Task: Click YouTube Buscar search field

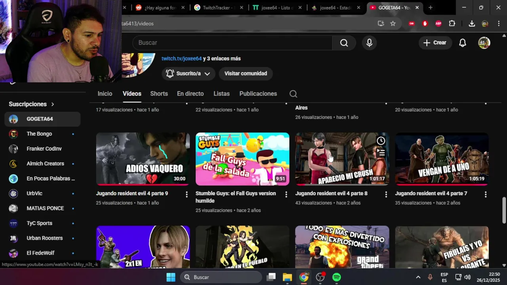Action: tap(233, 43)
